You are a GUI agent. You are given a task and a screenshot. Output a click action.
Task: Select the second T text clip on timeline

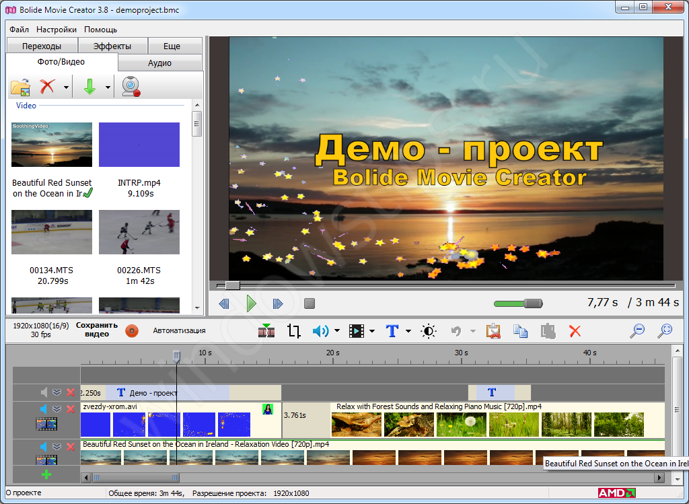pos(495,392)
